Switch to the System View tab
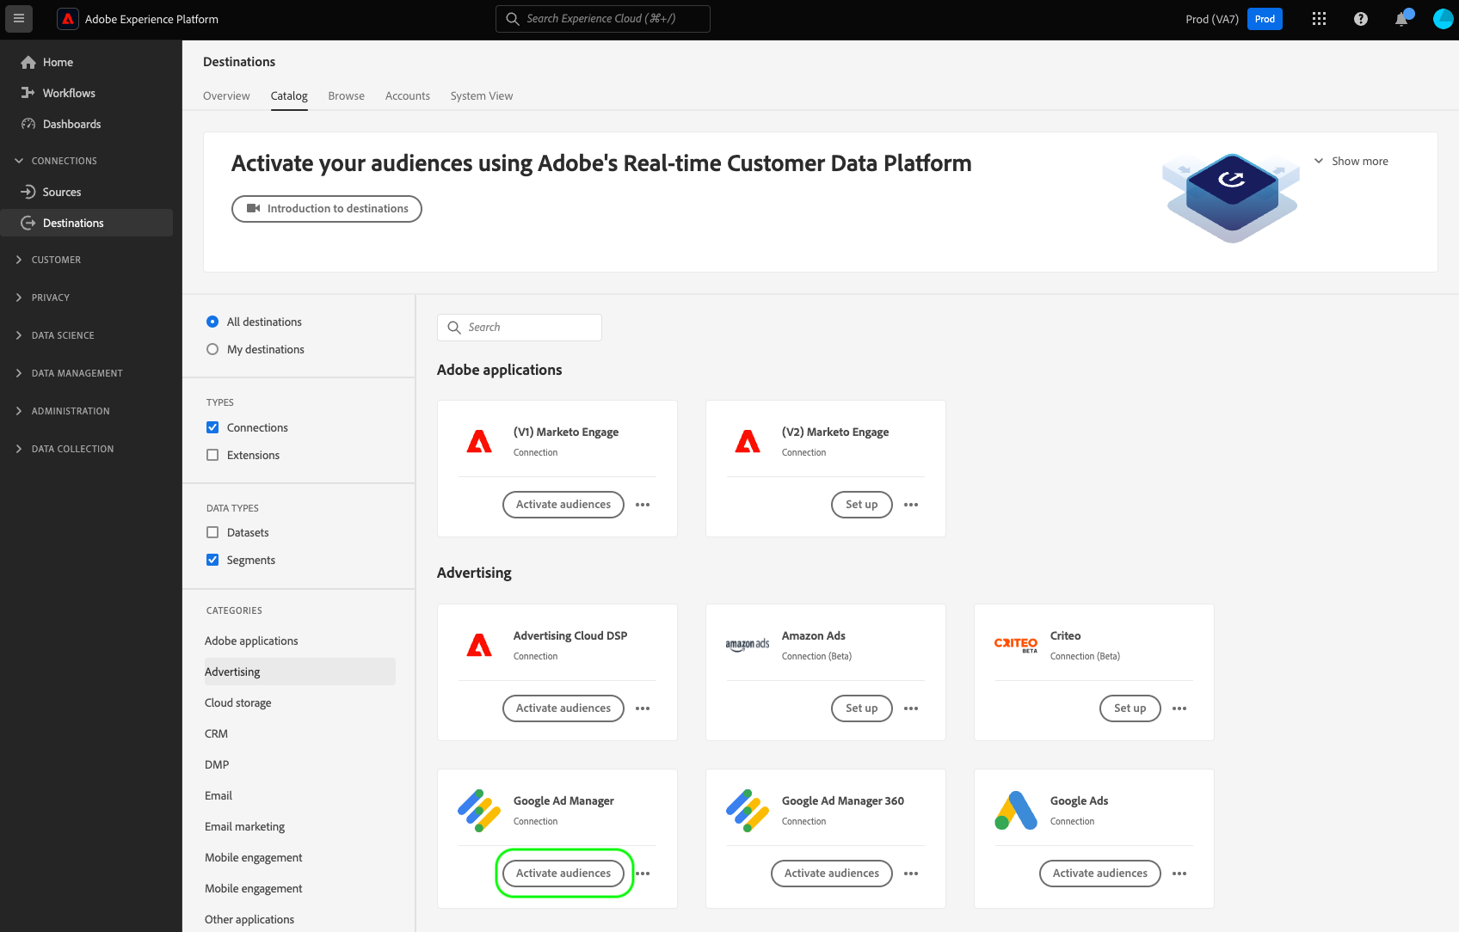The image size is (1459, 932). tap(482, 95)
